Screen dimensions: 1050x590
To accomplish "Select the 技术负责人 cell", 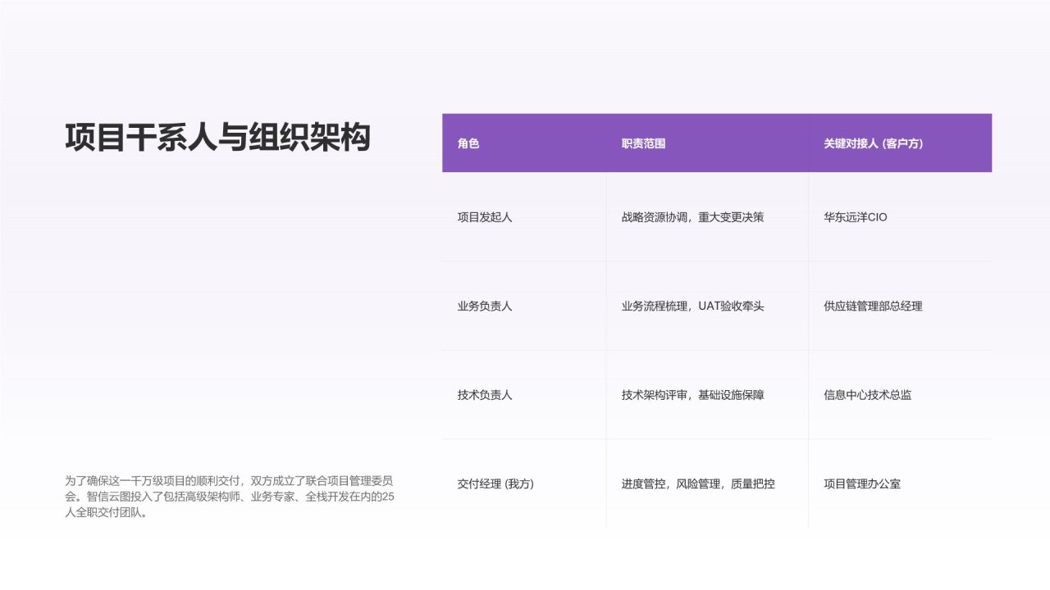I will [x=524, y=394].
